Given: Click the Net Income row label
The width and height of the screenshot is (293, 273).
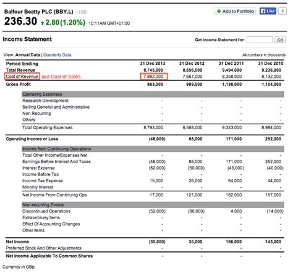Looking at the screenshot, I should point(17,241).
